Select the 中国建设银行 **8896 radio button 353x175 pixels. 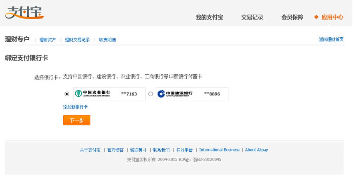click(x=151, y=94)
